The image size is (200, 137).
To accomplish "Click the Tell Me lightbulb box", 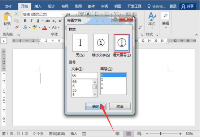I will [x=156, y=6].
